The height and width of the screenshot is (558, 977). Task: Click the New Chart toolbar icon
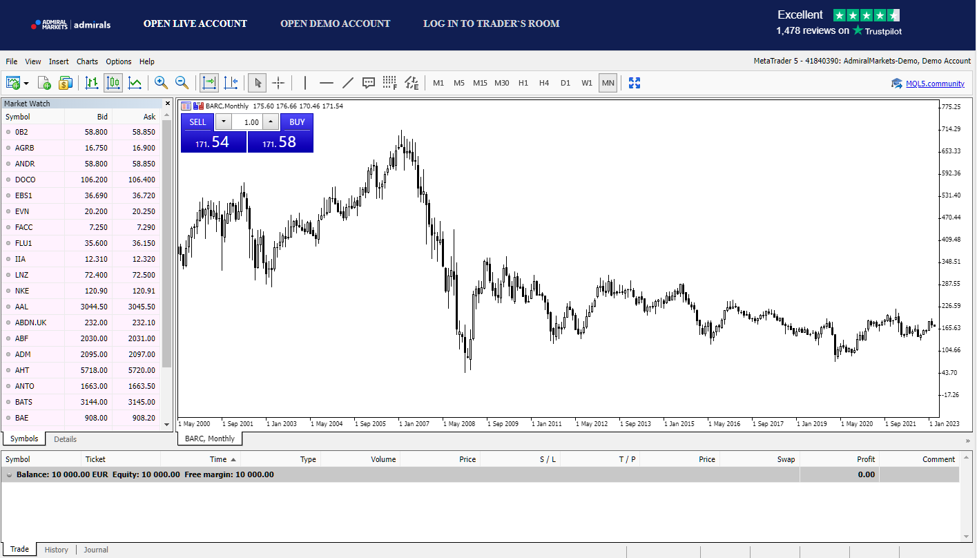click(x=13, y=83)
